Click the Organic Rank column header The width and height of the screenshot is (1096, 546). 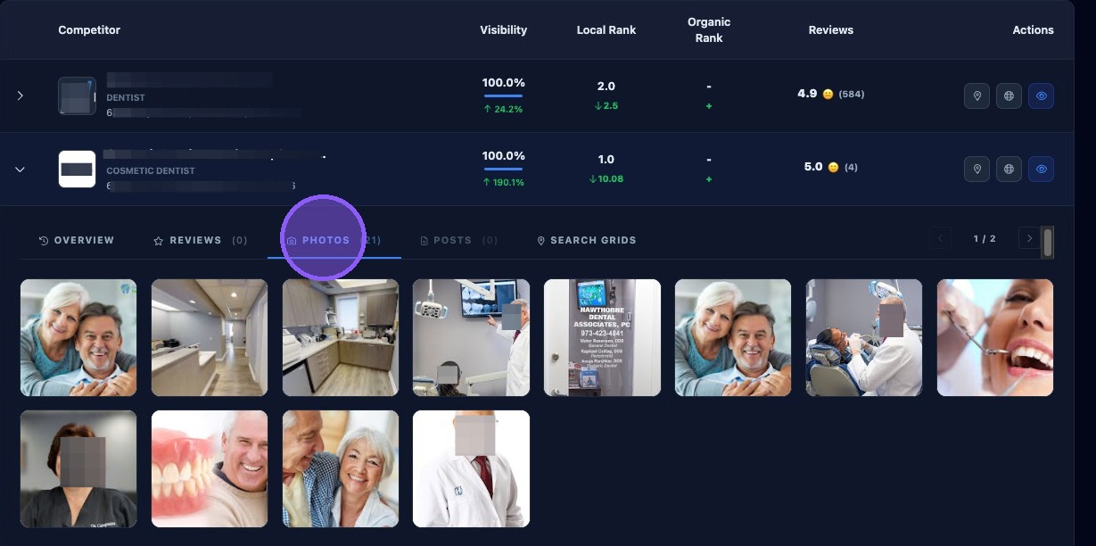click(x=709, y=29)
